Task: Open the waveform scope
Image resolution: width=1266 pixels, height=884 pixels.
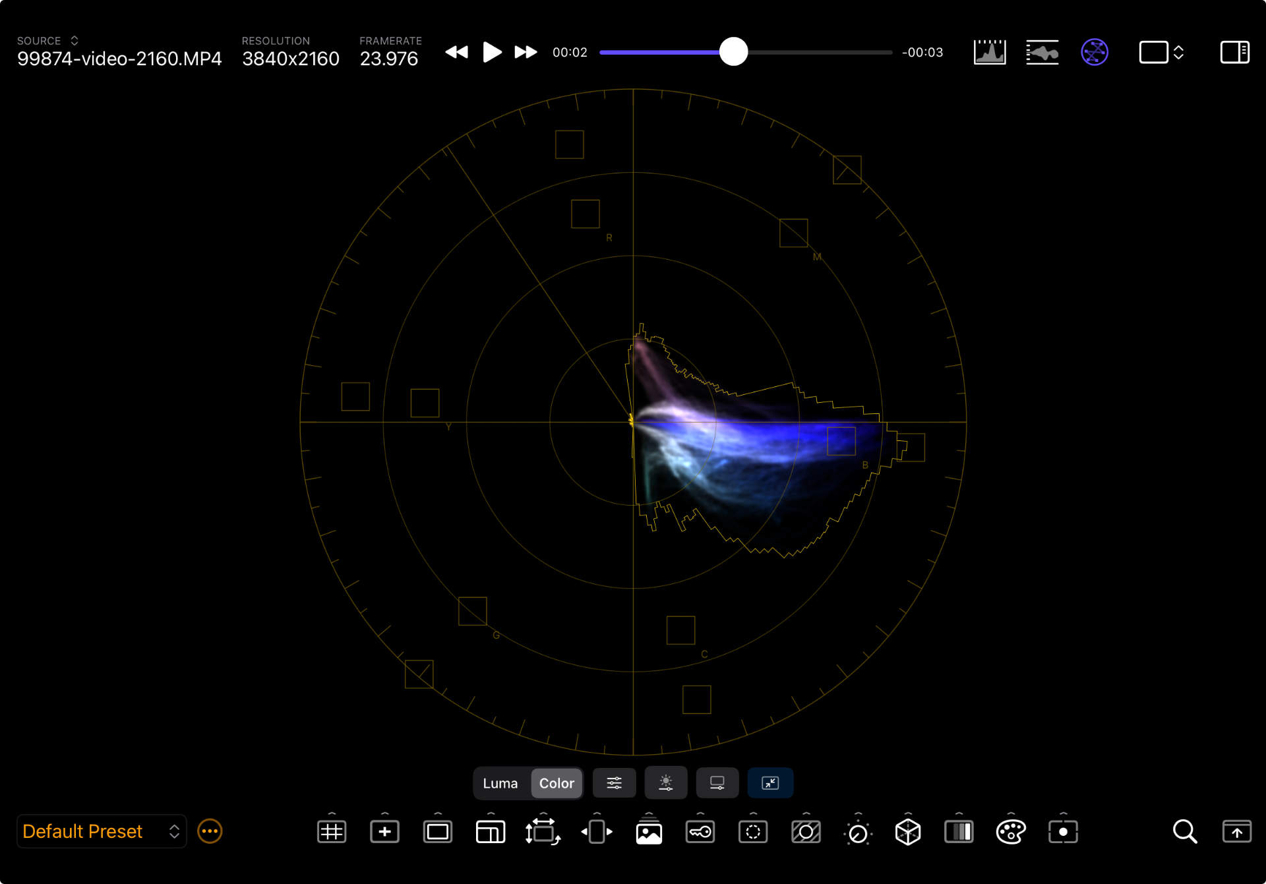Action: (1042, 52)
